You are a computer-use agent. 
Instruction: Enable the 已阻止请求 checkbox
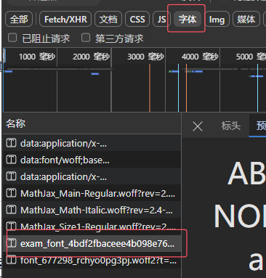coord(12,38)
